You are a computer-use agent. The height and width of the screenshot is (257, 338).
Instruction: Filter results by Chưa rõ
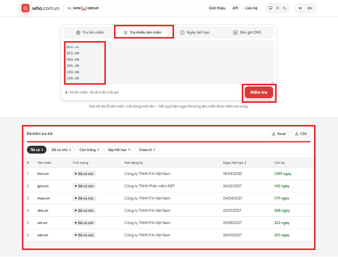click(x=147, y=150)
